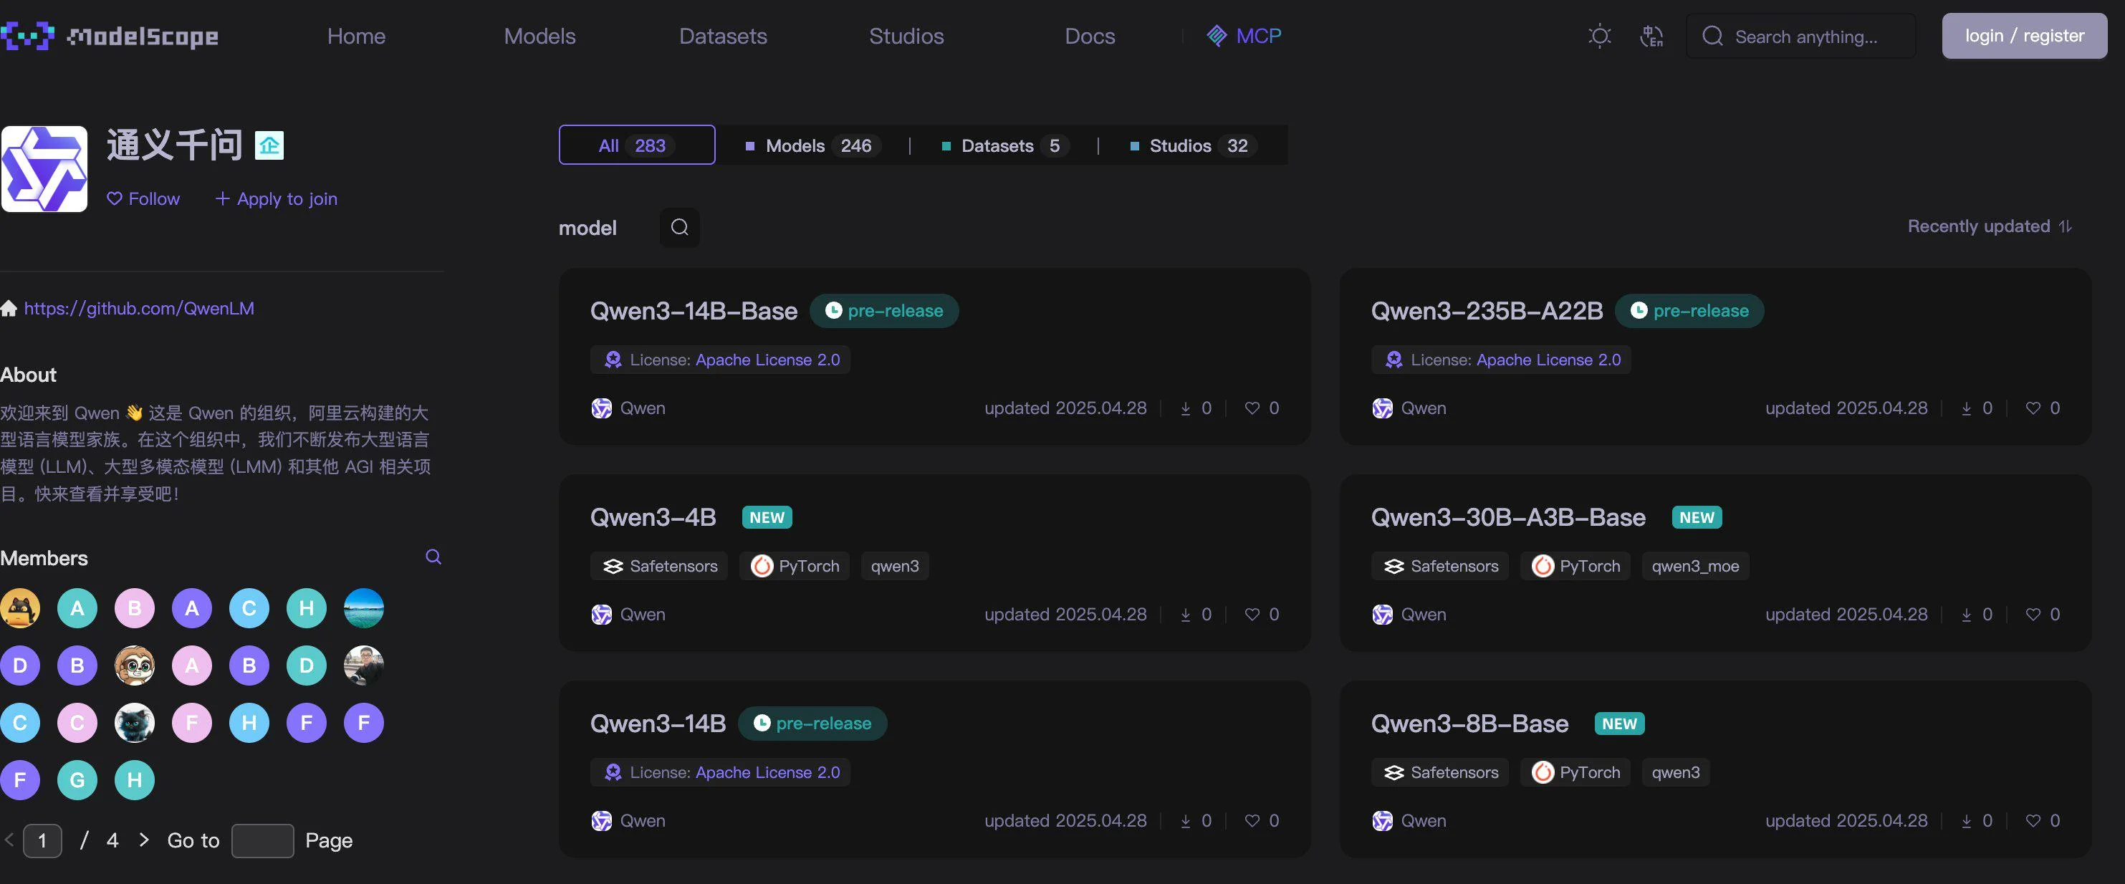Click Apache License 2.0 on Qwen3-235B-A22B
Image resolution: width=2125 pixels, height=884 pixels.
(x=1548, y=360)
